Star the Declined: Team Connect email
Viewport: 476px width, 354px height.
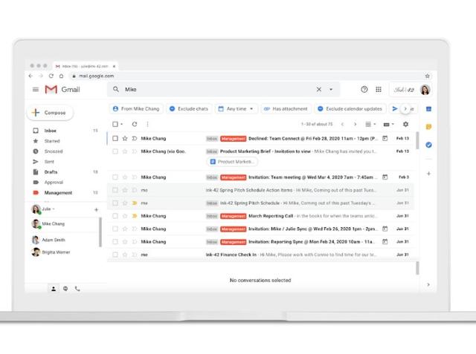tap(125, 138)
